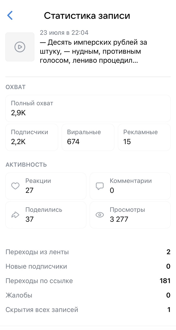Select the Подписчики reach card
The width and height of the screenshot is (176, 330).
(32, 137)
